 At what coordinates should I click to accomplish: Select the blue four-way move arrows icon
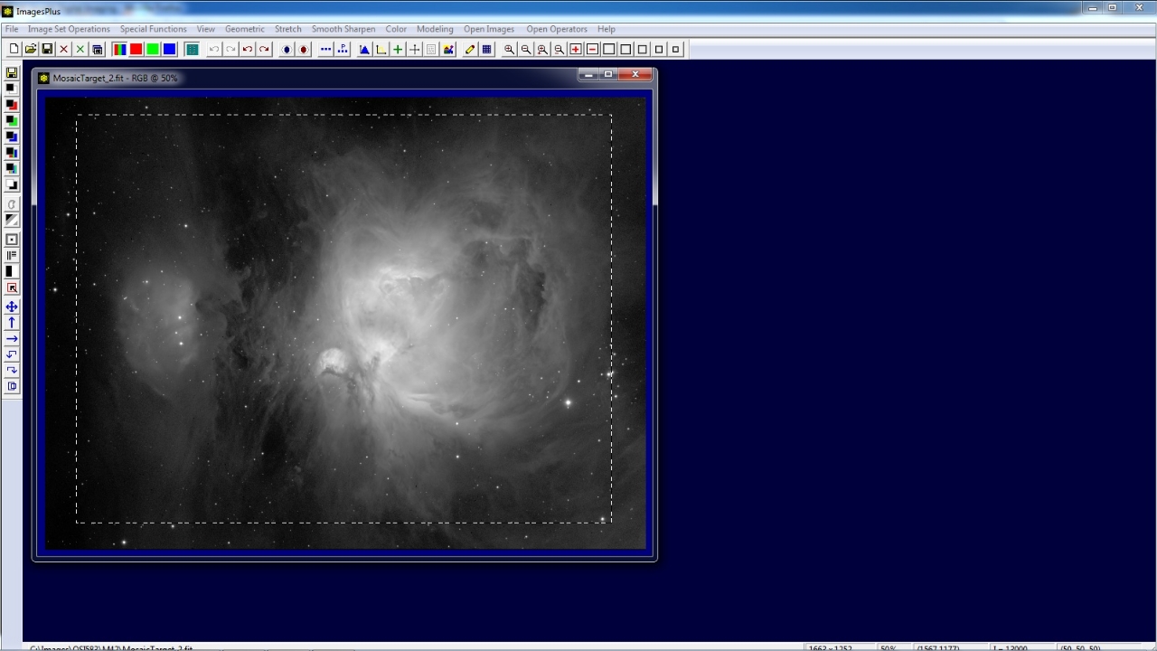[x=12, y=307]
